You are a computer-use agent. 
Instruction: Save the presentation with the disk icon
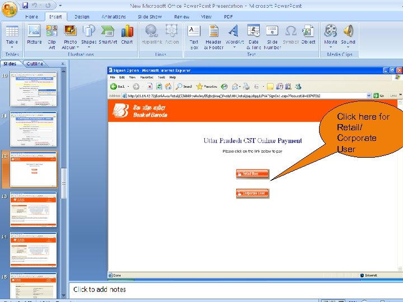pos(25,5)
